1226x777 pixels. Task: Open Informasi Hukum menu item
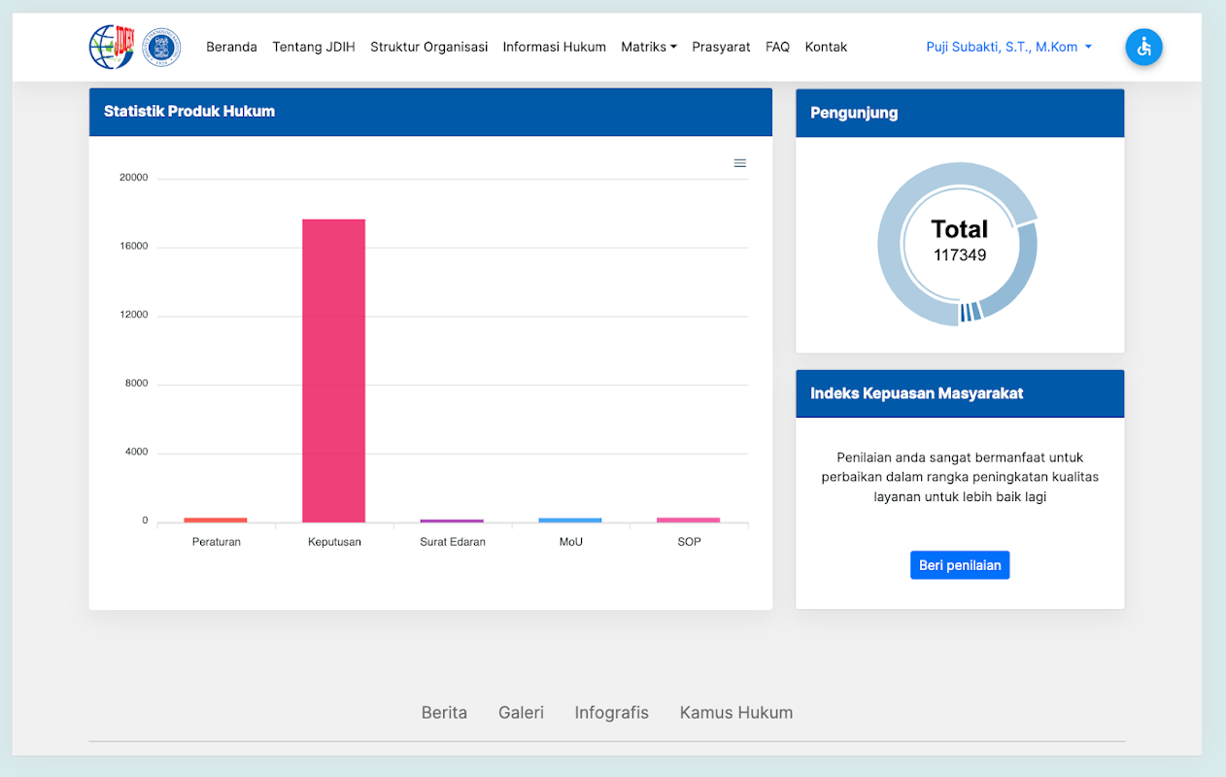coord(554,47)
